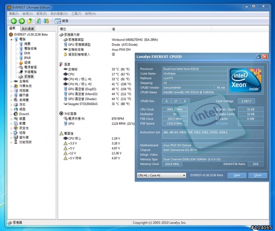The image size is (275, 231).
Task: Click the two-people users toolbar icon
Action: [46, 21]
